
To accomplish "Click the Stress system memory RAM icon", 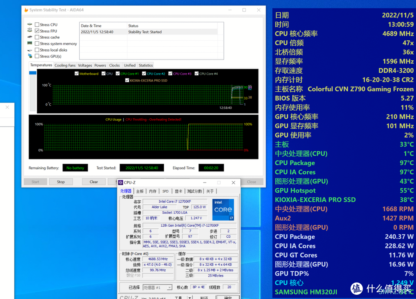I will 30,43.
